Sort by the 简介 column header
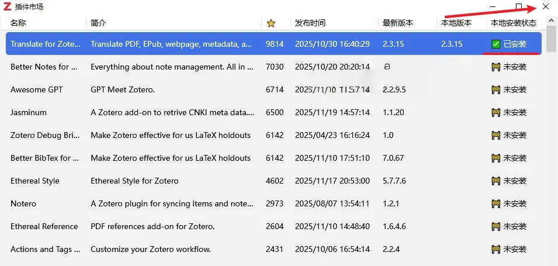This screenshot has height=266, width=558. 98,23
